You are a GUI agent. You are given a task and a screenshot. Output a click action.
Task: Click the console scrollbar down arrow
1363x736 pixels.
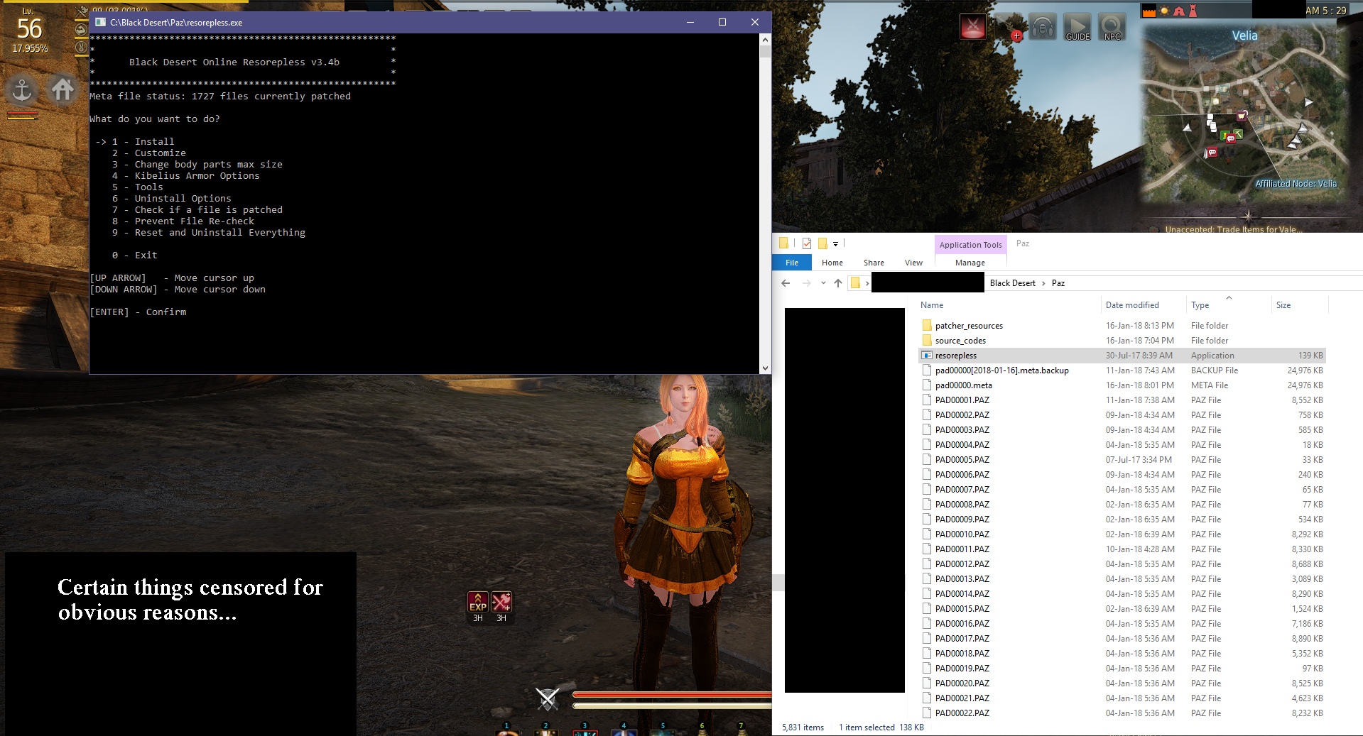(x=765, y=368)
